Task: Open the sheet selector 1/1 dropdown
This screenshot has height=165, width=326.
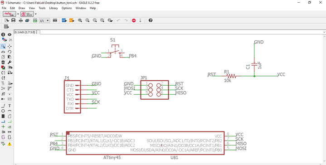Action: click(44, 20)
